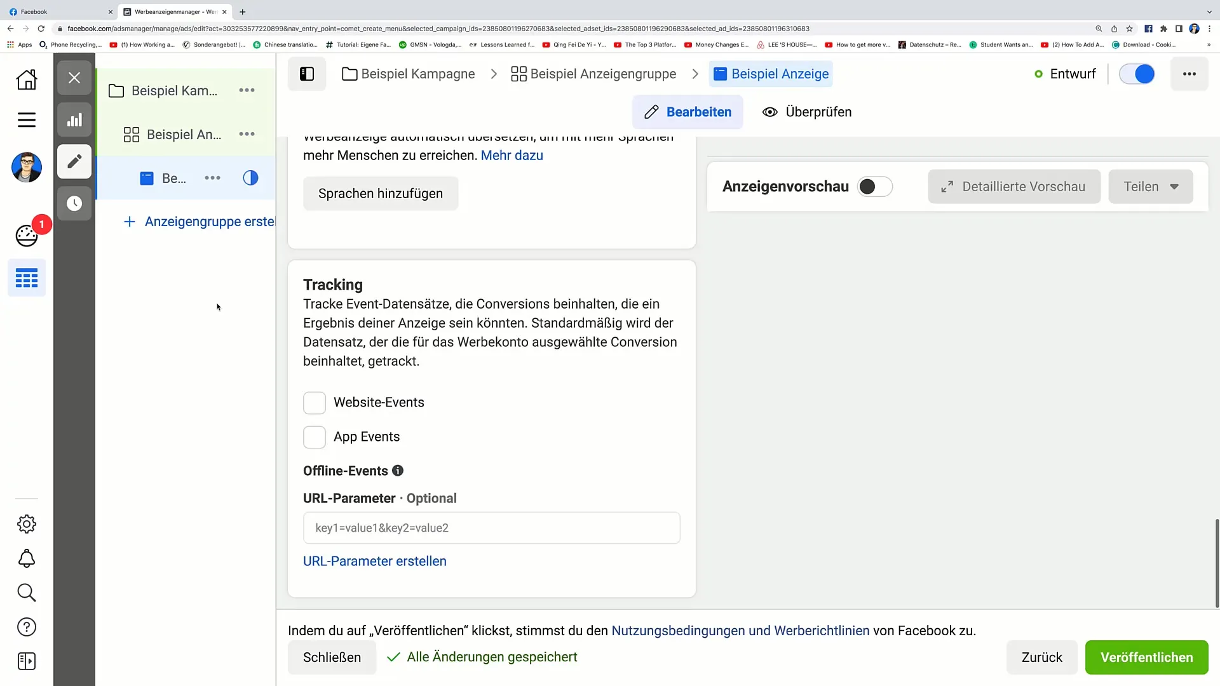This screenshot has height=686, width=1220.
Task: Open the top-right more options menu
Action: [x=1189, y=74]
